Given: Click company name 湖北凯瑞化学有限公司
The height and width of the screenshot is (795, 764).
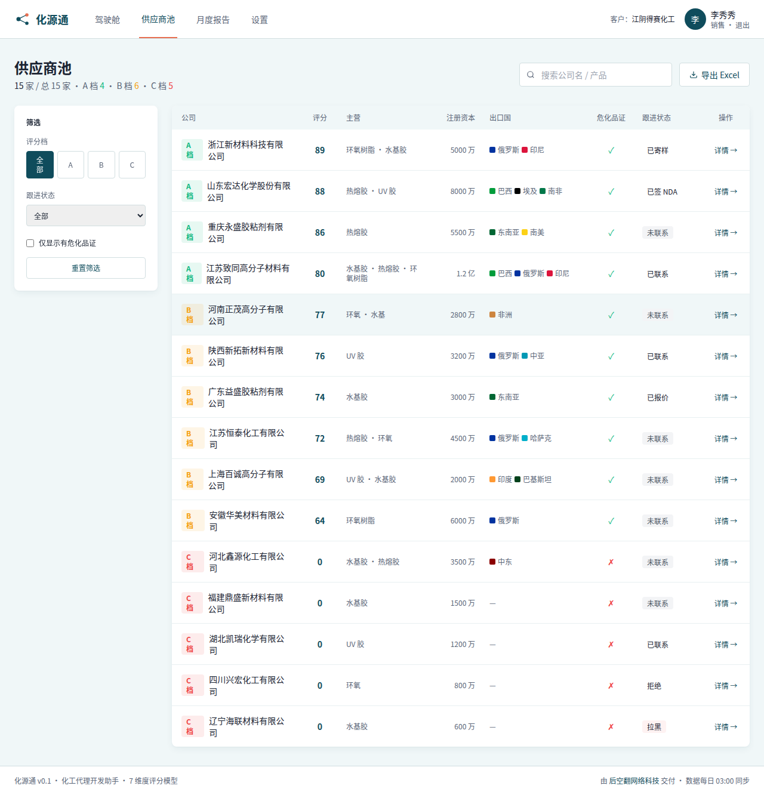Looking at the screenshot, I should (247, 645).
